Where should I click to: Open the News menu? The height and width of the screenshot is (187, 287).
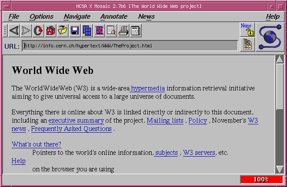[x=147, y=17]
